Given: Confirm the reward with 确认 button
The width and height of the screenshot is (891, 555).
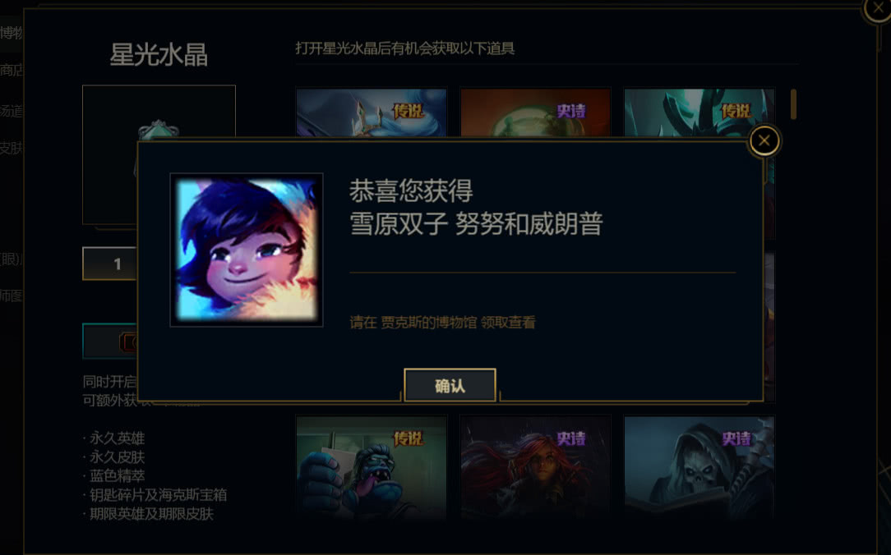Looking at the screenshot, I should pos(450,385).
